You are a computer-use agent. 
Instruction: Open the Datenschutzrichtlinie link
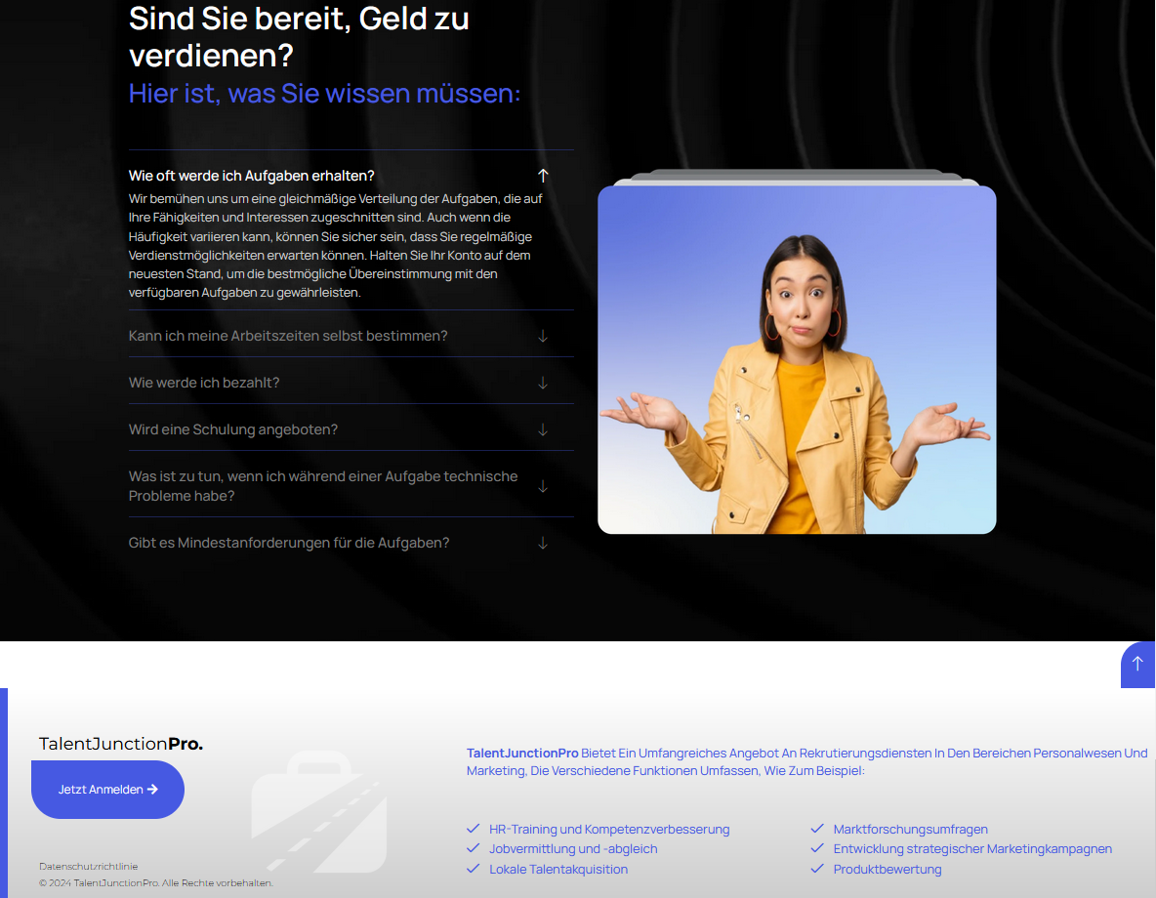[89, 867]
